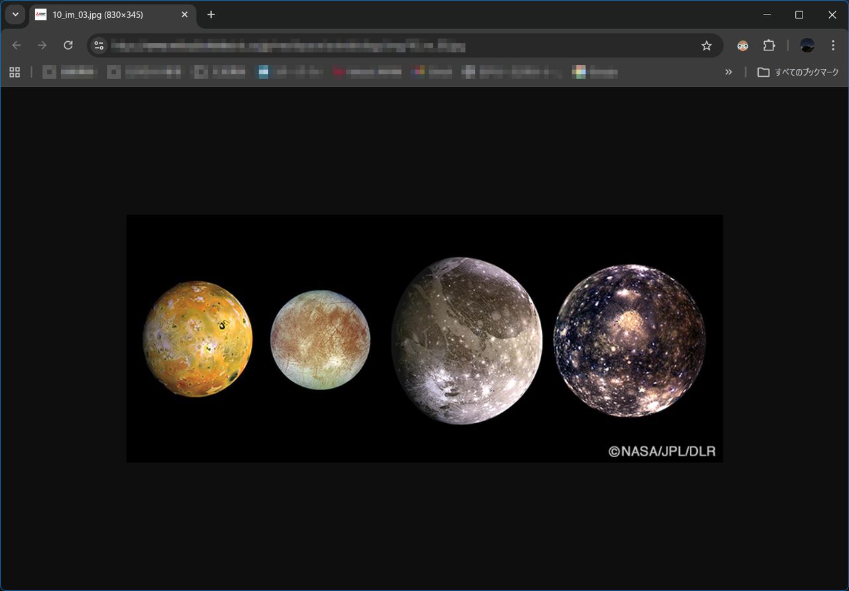This screenshot has height=591, width=849.
Task: Open the profile avatar menu
Action: click(807, 46)
